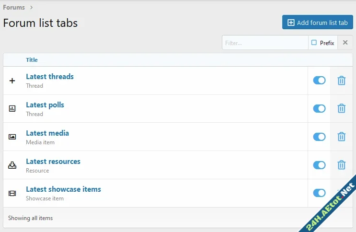Delete the Latest media tab via trash icon

341,137
